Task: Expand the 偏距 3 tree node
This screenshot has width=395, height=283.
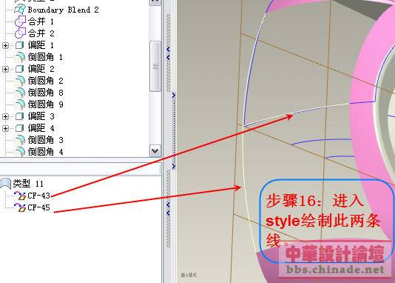Action: 5,116
